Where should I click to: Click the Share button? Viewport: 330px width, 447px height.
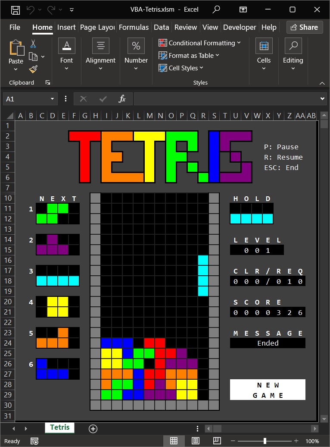[x=305, y=27]
